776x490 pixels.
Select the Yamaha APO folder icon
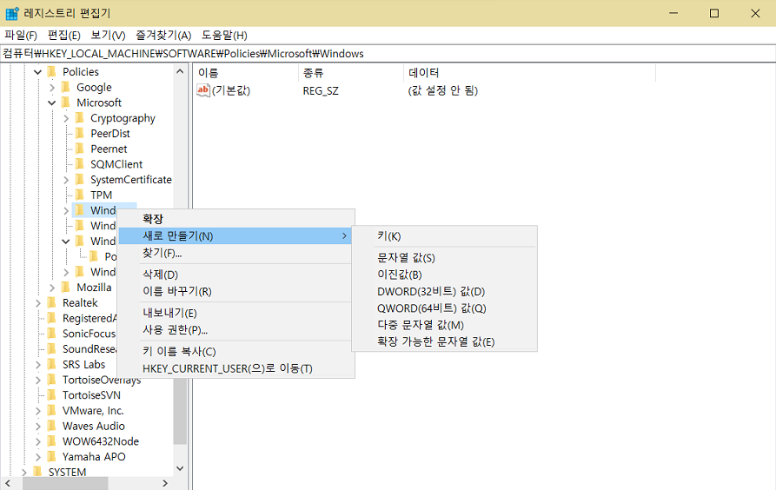tap(52, 456)
